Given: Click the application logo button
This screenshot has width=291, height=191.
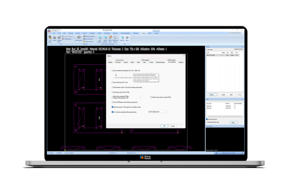Looking at the screenshot, I should coord(49,32).
